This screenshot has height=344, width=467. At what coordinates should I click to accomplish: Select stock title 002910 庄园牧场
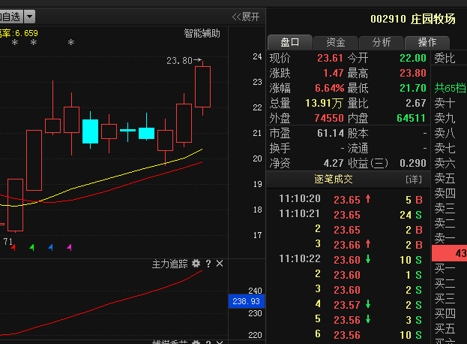point(413,19)
